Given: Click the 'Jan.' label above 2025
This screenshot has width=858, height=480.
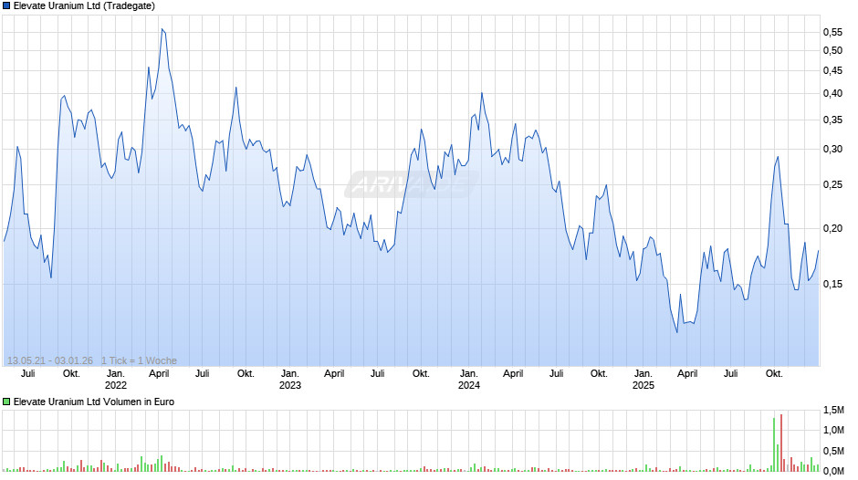Looking at the screenshot, I should coord(643,374).
